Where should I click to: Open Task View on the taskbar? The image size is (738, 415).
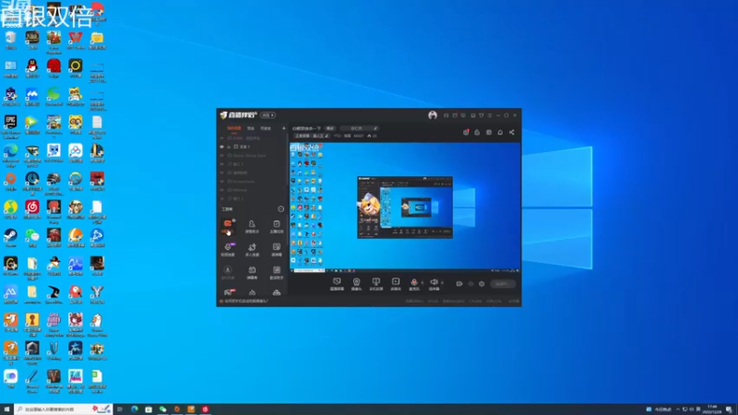point(120,409)
